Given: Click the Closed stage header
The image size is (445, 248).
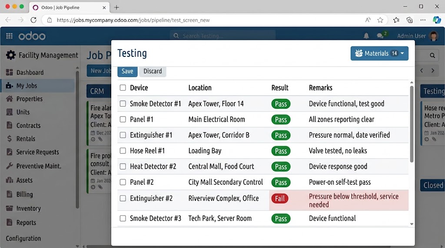Looking at the screenshot, I should 433,185.
